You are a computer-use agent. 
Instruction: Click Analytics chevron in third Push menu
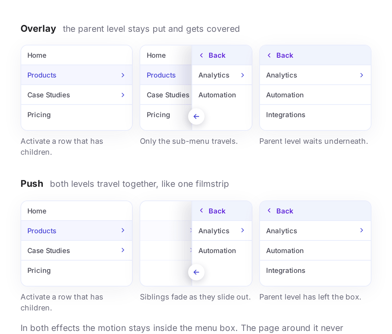coord(362,231)
